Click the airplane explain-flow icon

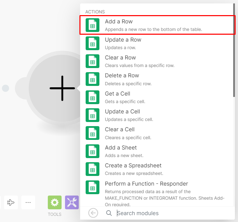(11, 202)
